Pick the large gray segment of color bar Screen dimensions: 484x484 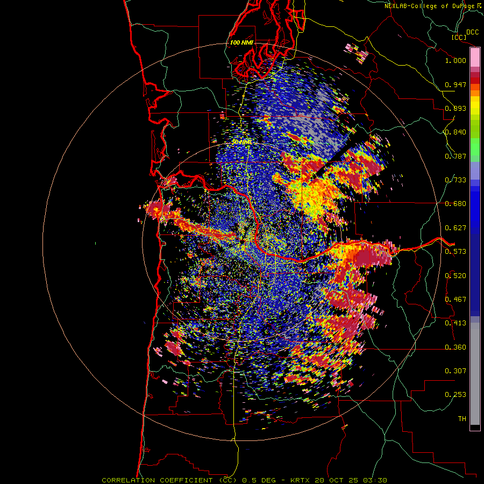pos(475,374)
